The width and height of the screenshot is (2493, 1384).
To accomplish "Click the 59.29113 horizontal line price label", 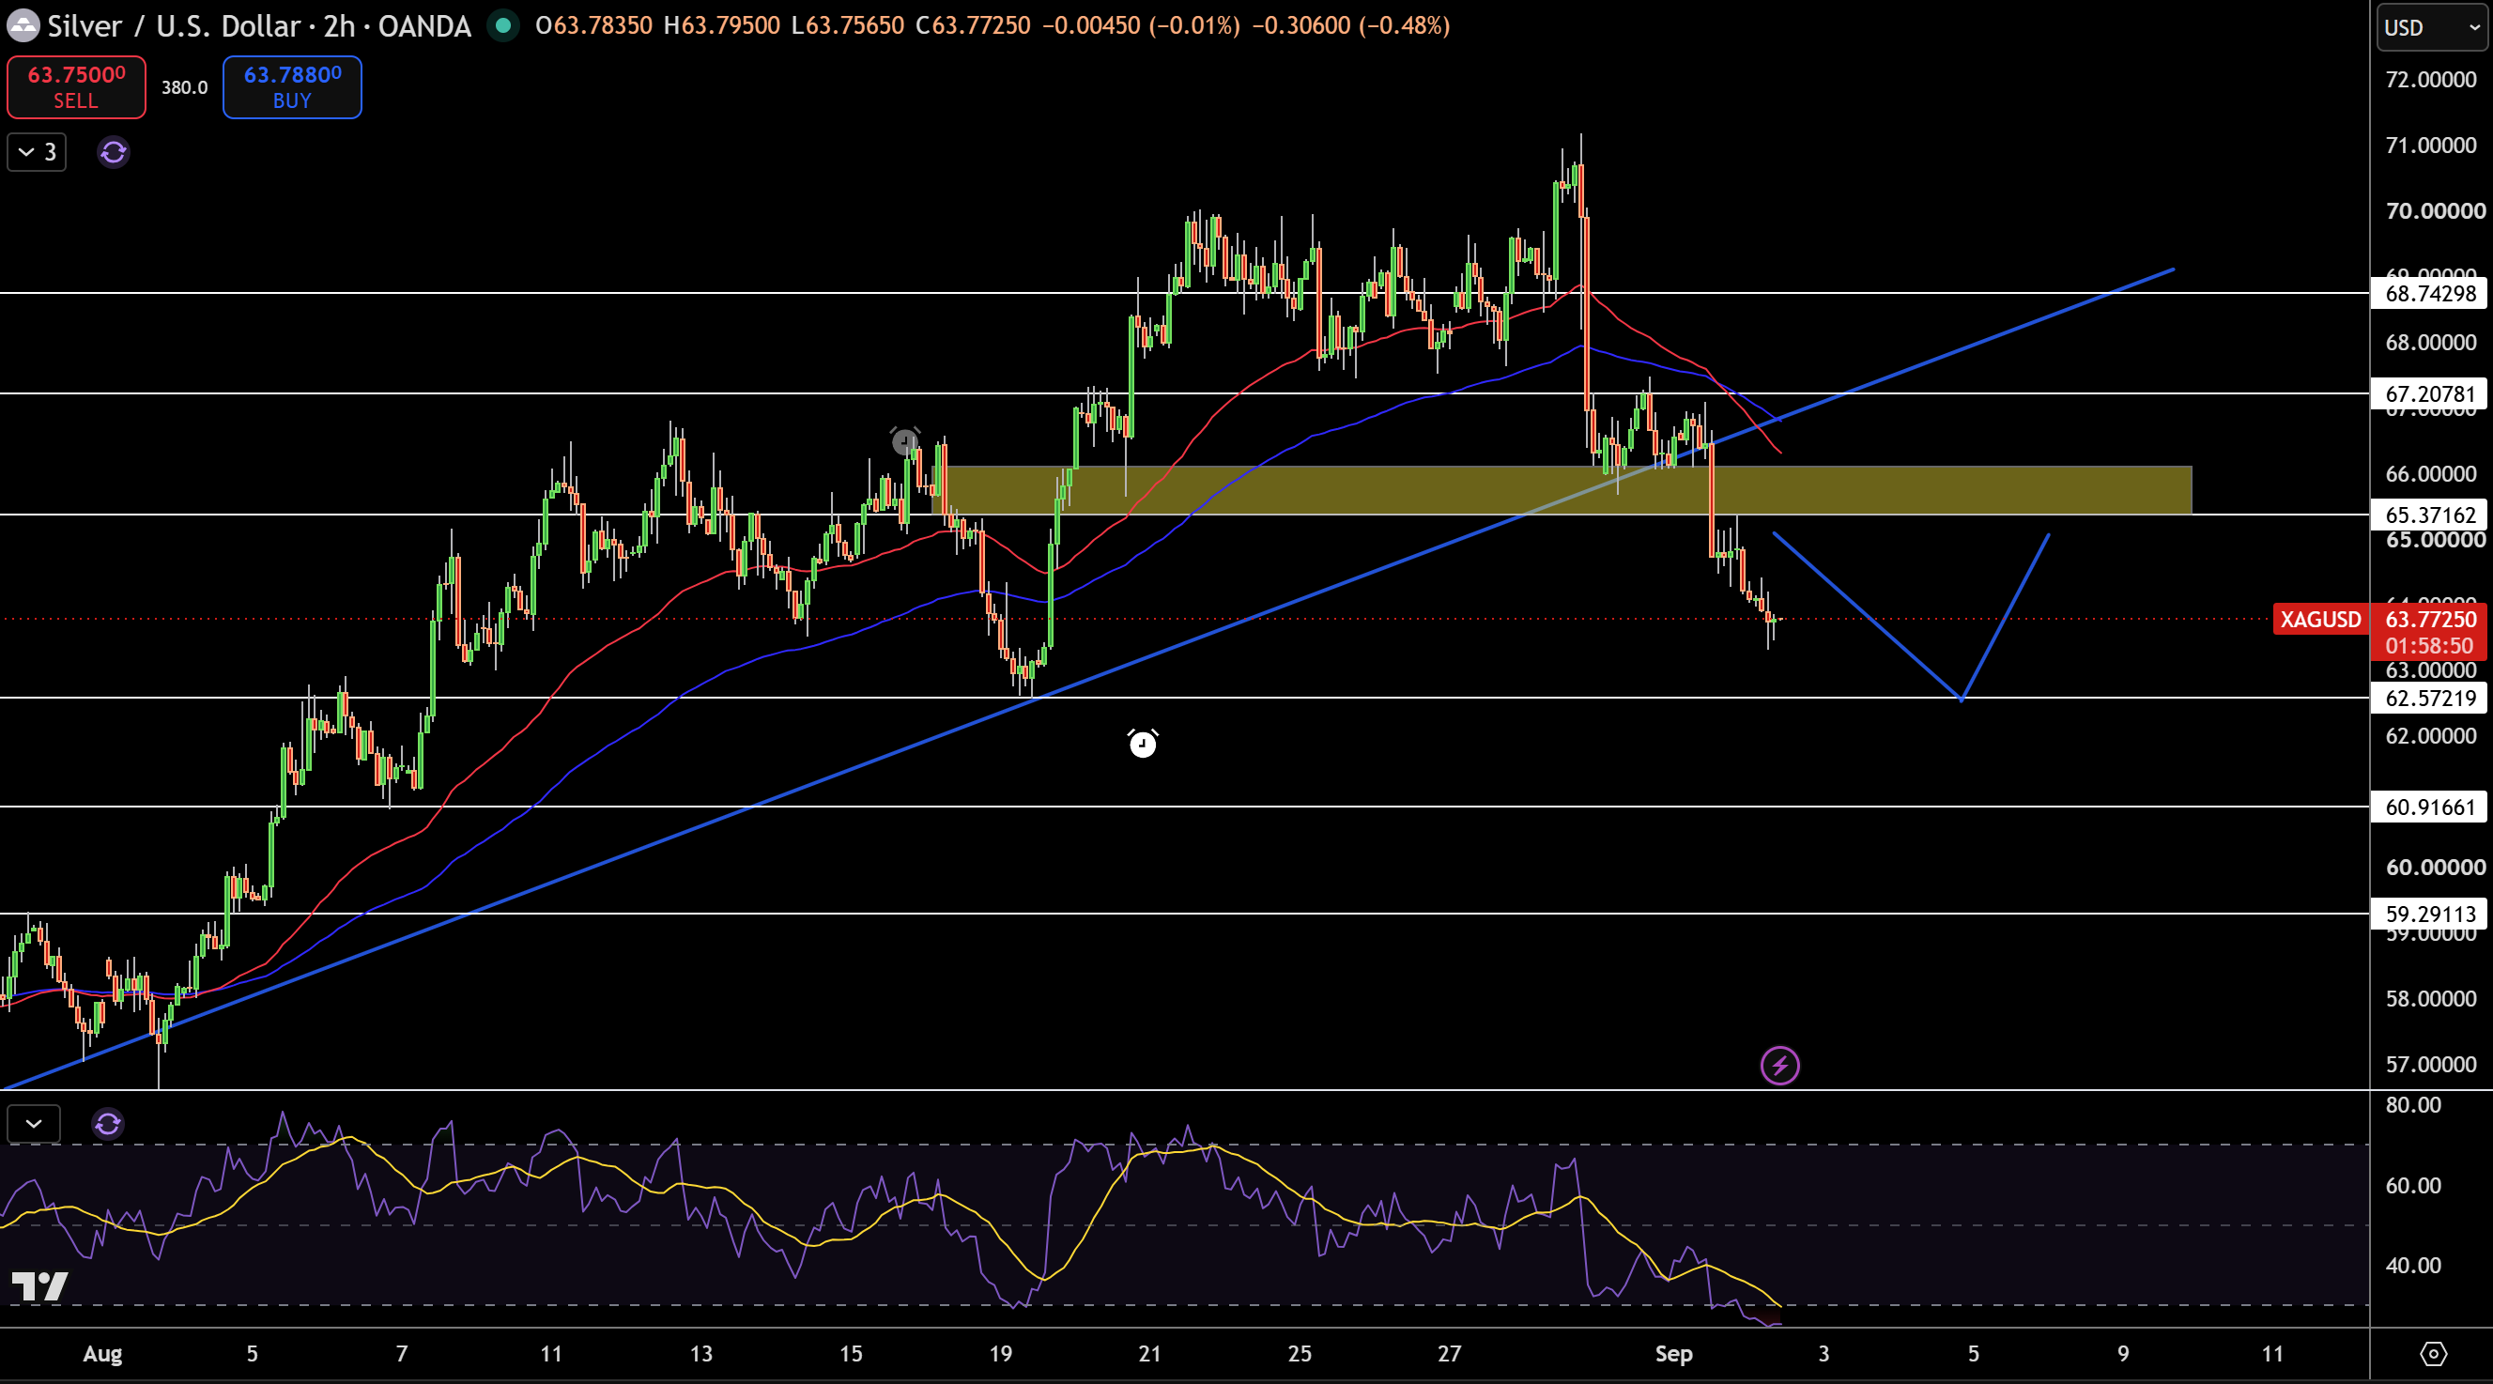I will pos(2430,914).
